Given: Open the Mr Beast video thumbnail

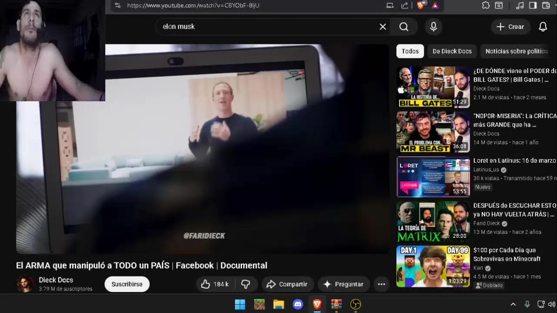Looking at the screenshot, I should [x=433, y=132].
